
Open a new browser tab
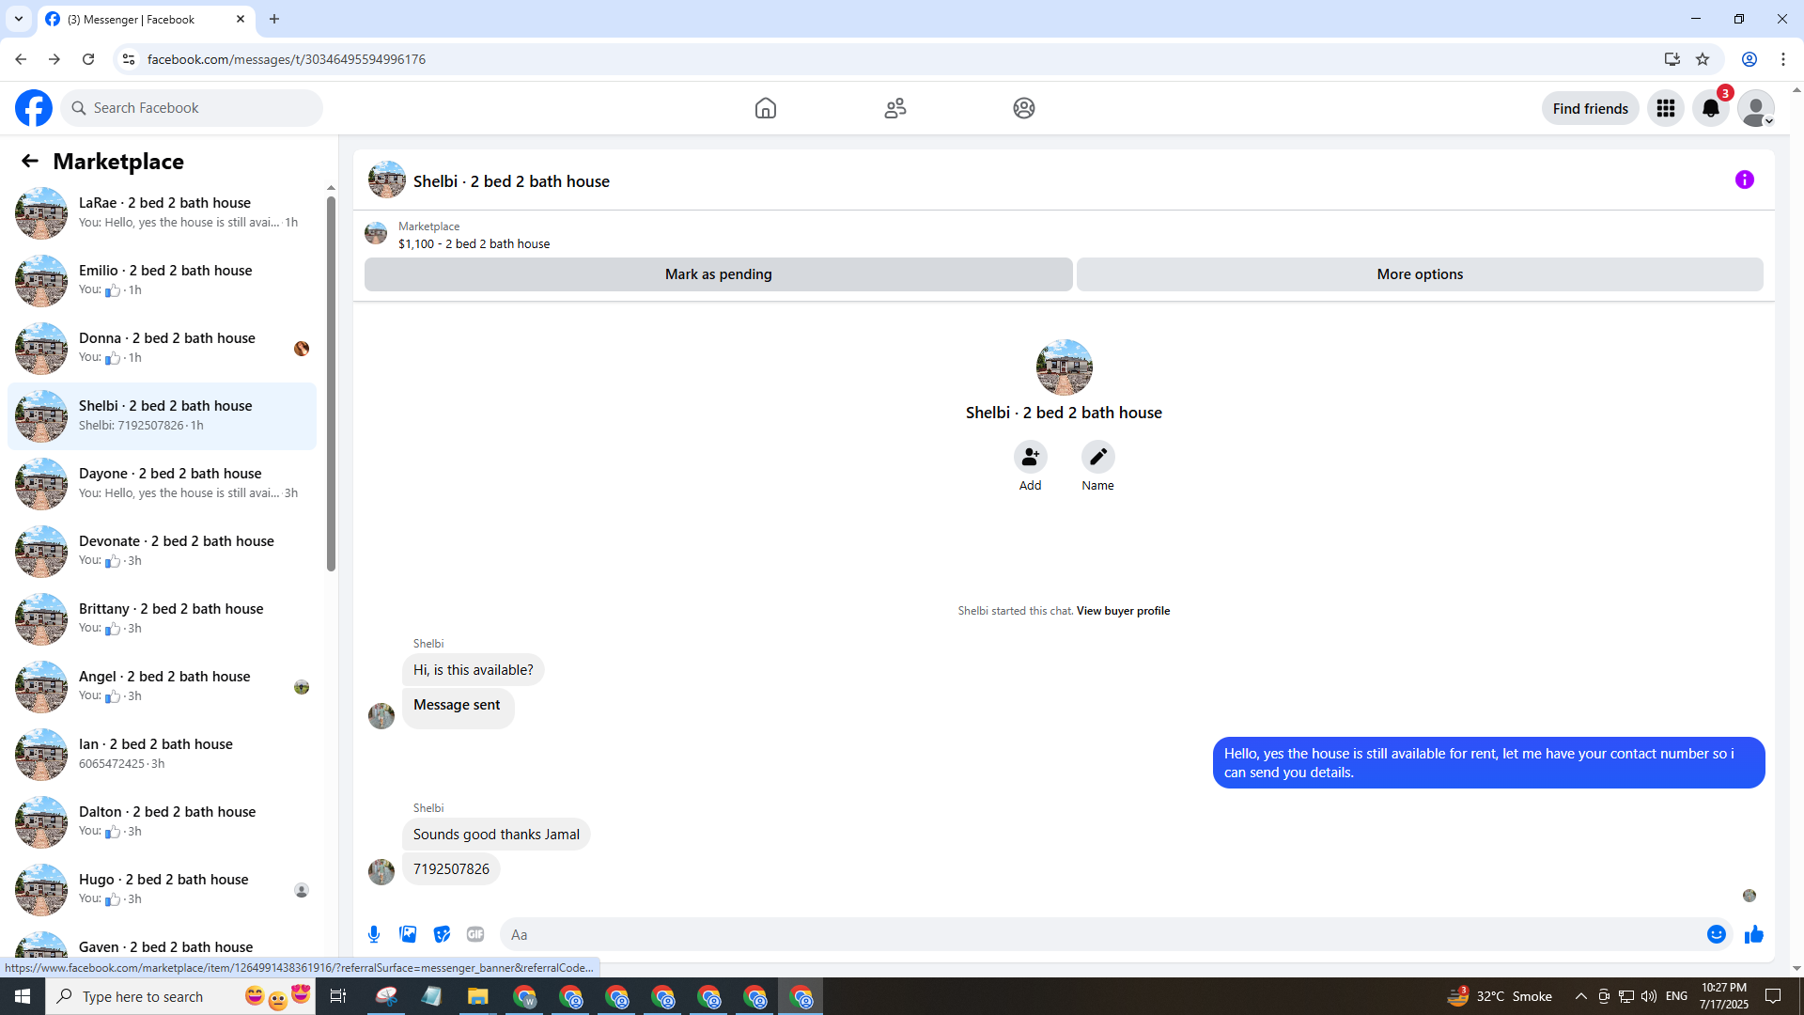point(274,19)
